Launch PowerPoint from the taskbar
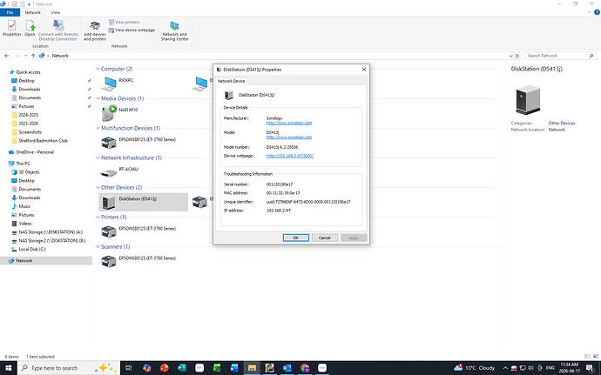601x375 pixels. click(165, 368)
